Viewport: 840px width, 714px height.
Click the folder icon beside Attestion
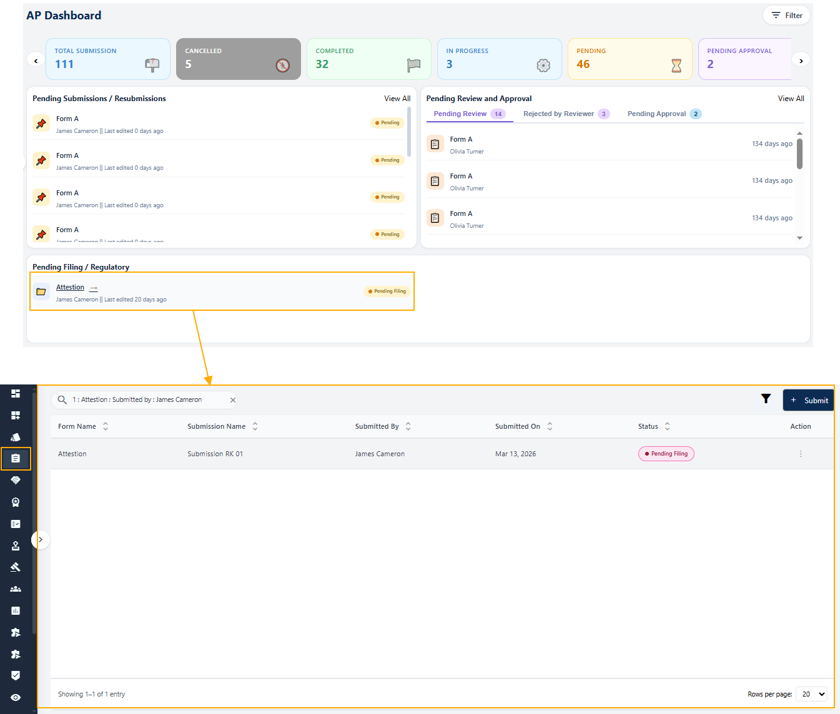coord(41,291)
